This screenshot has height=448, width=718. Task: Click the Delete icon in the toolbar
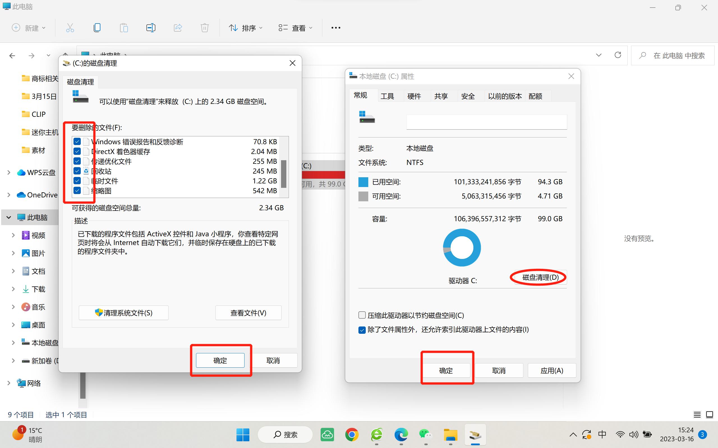(204, 27)
